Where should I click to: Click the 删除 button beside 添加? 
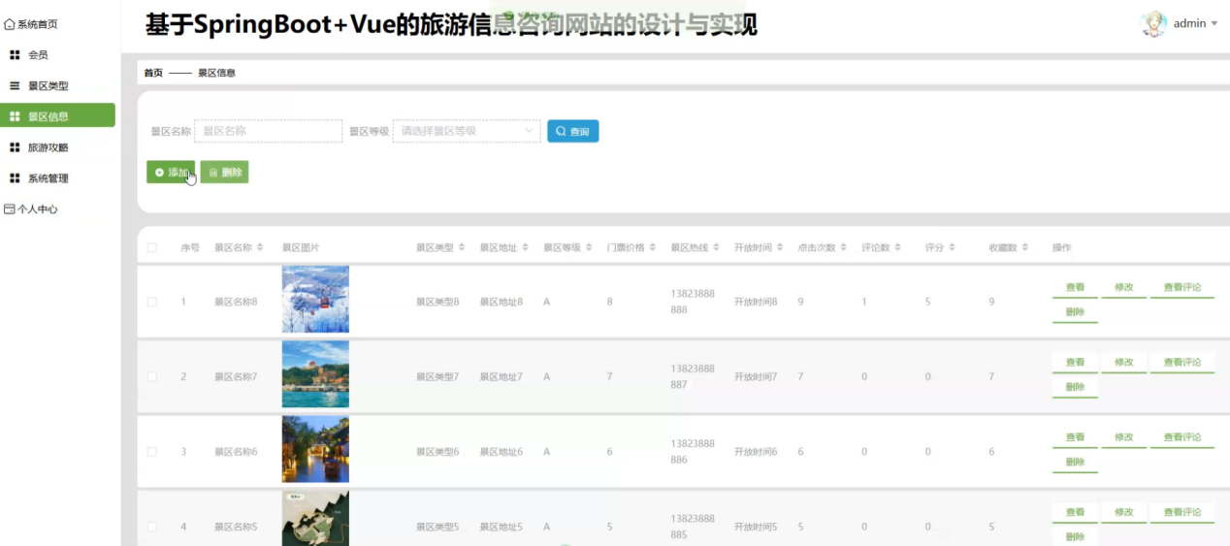pos(224,172)
